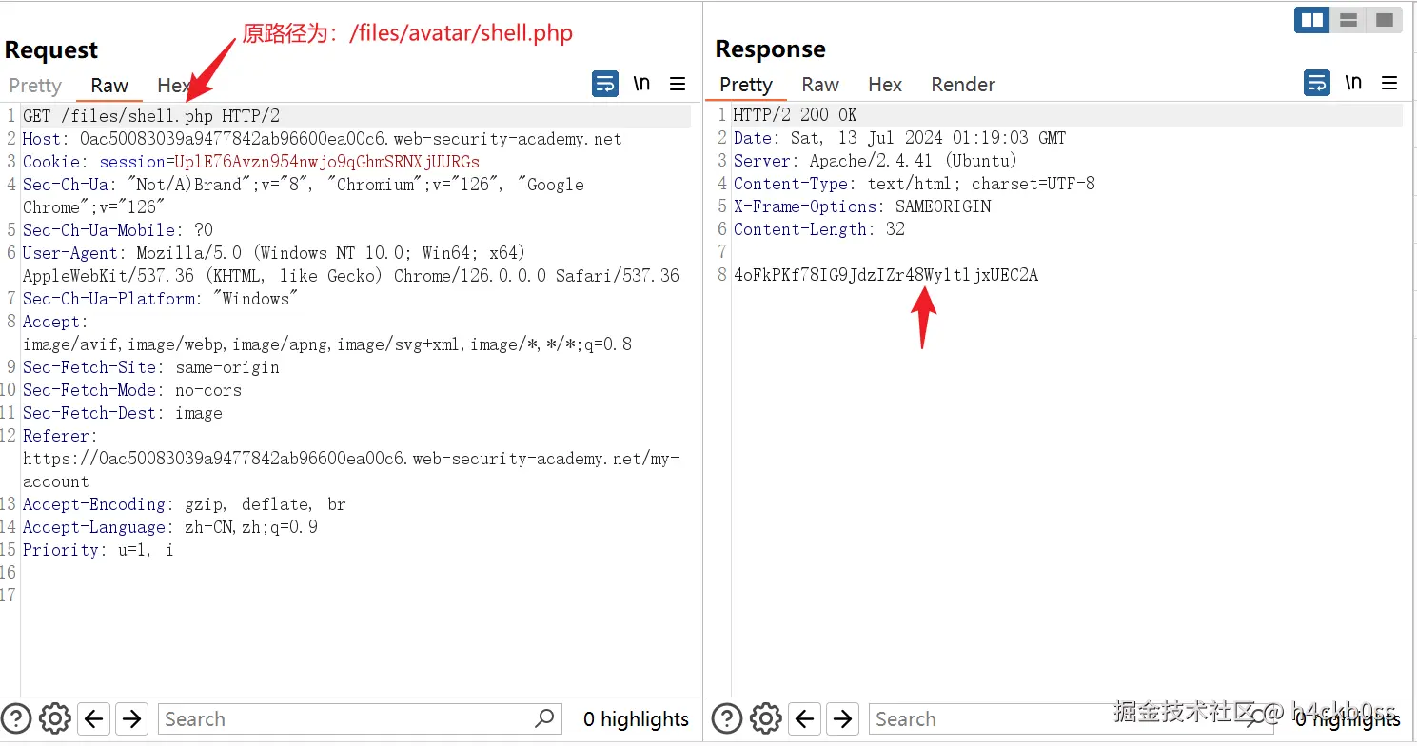Open Response search settings gear
1417x746 pixels.
[x=766, y=718]
